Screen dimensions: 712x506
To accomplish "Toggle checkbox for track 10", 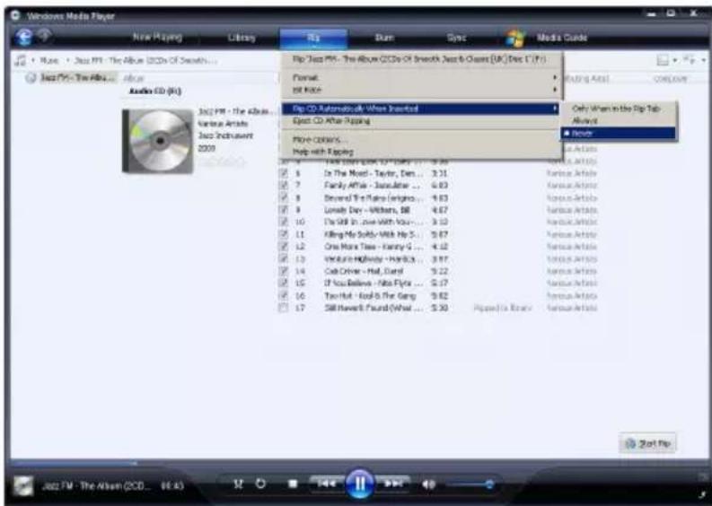I will (x=284, y=222).
